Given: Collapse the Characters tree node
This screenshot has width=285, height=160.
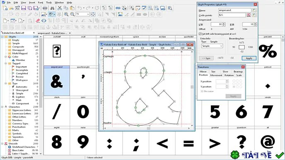Looking at the screenshot, I should click(2, 107).
